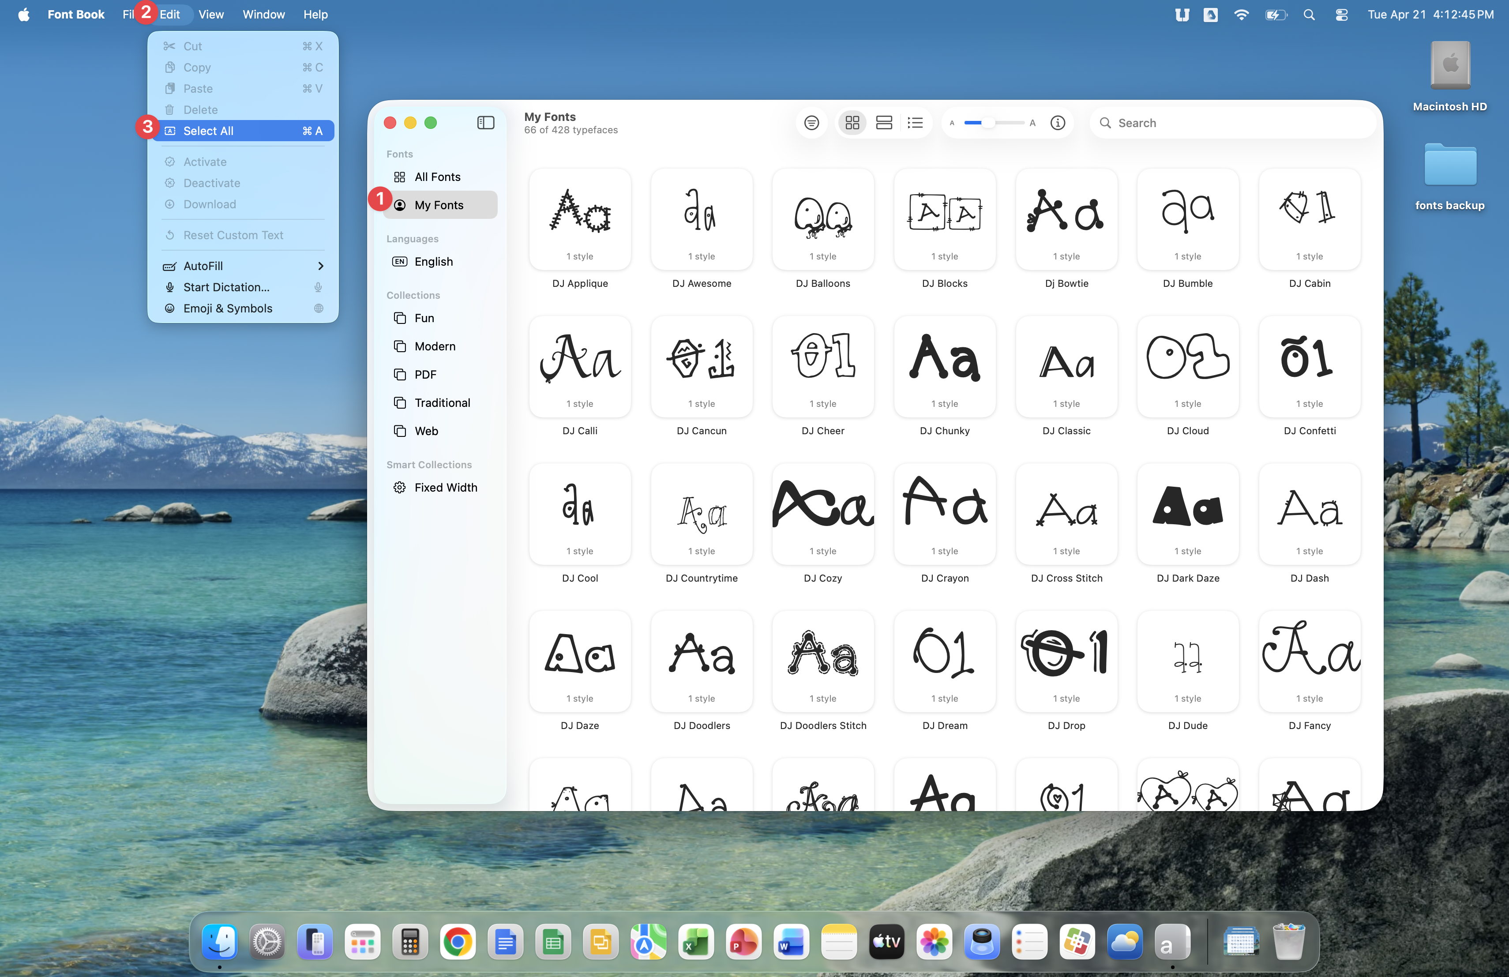Open Control Center in menu bar
This screenshot has height=977, width=1509.
click(x=1341, y=14)
